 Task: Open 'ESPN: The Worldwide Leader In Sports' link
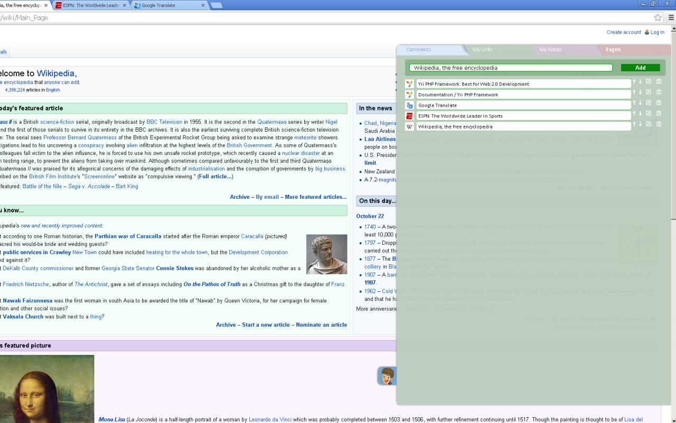coord(523,116)
